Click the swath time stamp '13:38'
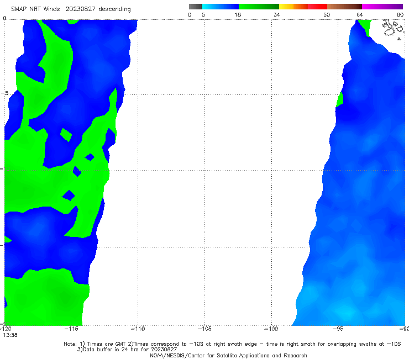The width and height of the screenshot is (409, 359). tap(10, 335)
